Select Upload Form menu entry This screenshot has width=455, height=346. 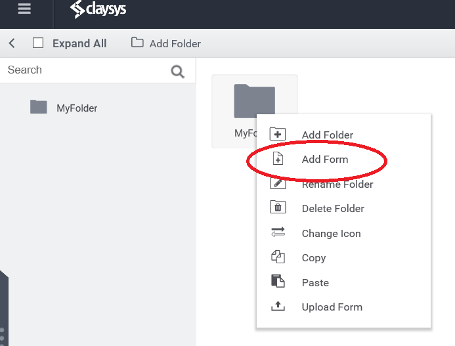[x=332, y=307]
